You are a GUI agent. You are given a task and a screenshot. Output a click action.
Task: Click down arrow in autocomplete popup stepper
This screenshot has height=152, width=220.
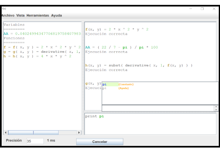click(x=216, y=110)
